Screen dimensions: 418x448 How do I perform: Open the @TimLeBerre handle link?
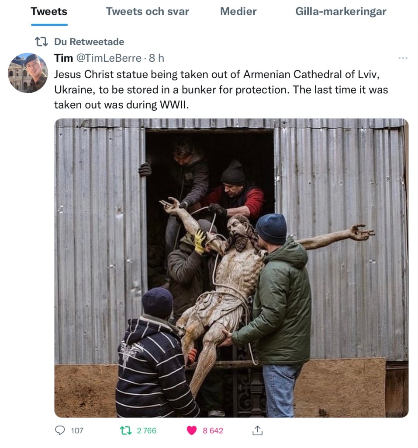pos(109,58)
